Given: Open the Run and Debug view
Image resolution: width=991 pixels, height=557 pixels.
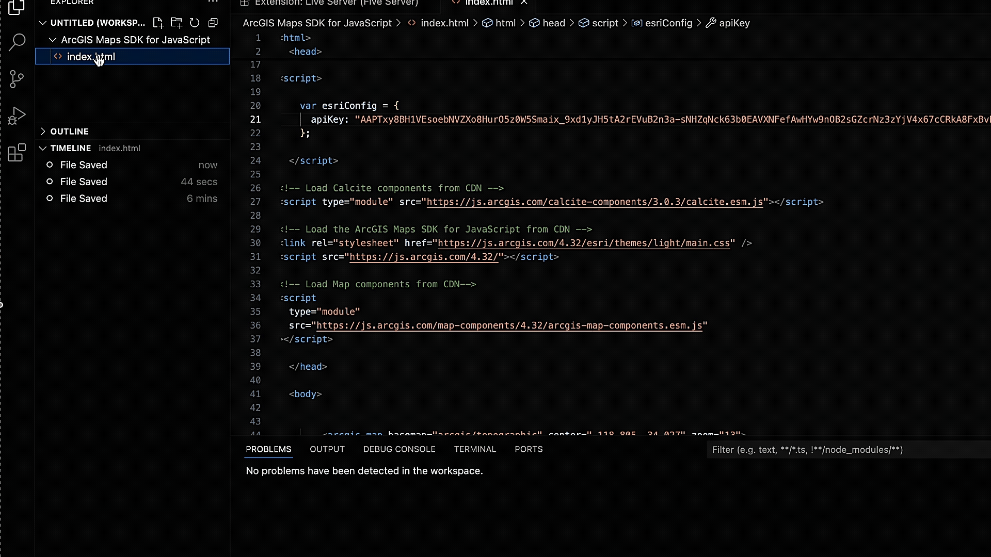Looking at the screenshot, I should (x=17, y=116).
